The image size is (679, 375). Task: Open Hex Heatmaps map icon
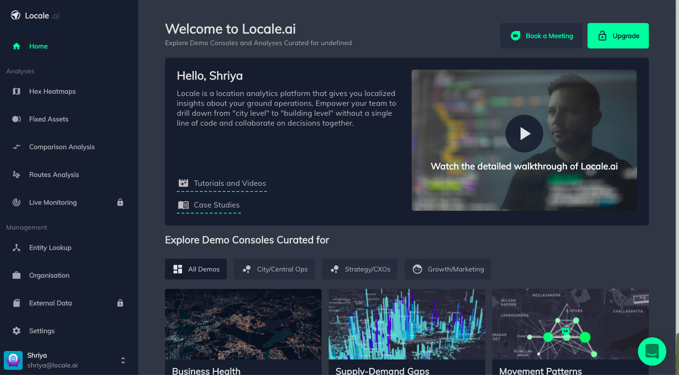coord(17,91)
